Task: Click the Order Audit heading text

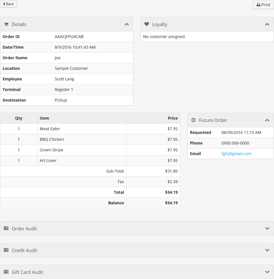Action: pyautogui.click(x=24, y=229)
